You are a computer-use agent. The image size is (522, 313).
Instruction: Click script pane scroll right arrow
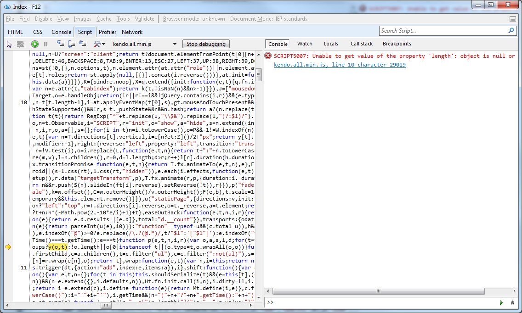tap(251, 305)
